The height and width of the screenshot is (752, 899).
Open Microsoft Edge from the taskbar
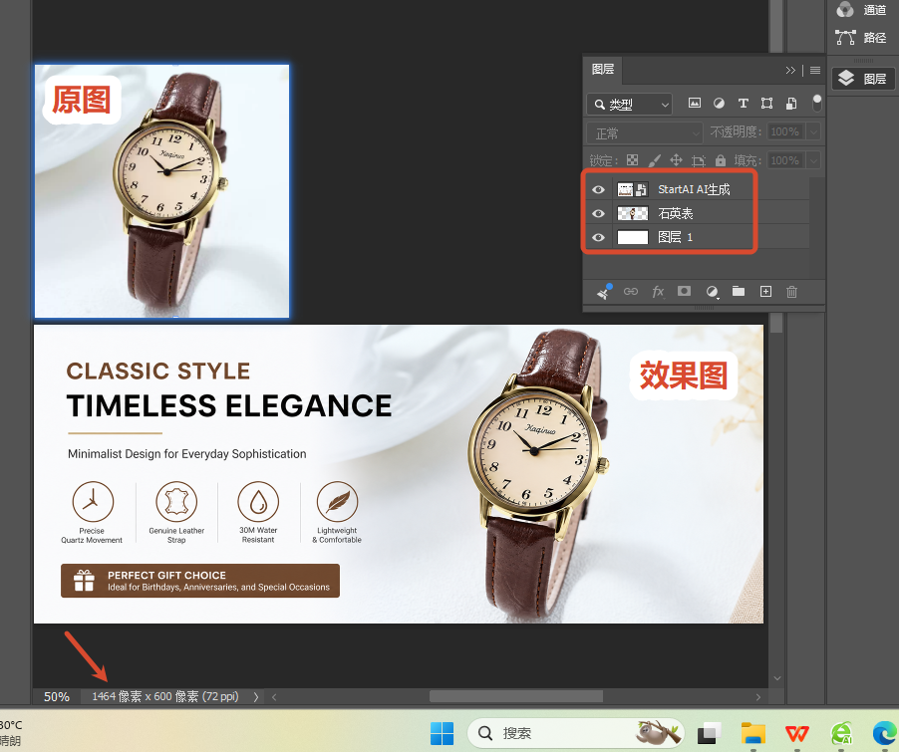tap(885, 733)
